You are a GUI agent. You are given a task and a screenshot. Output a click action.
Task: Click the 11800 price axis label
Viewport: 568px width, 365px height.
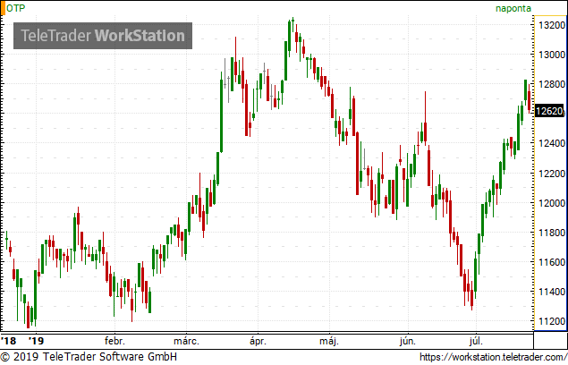552,233
